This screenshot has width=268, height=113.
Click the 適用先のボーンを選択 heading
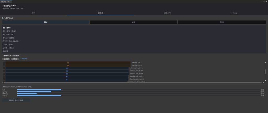click(11, 56)
